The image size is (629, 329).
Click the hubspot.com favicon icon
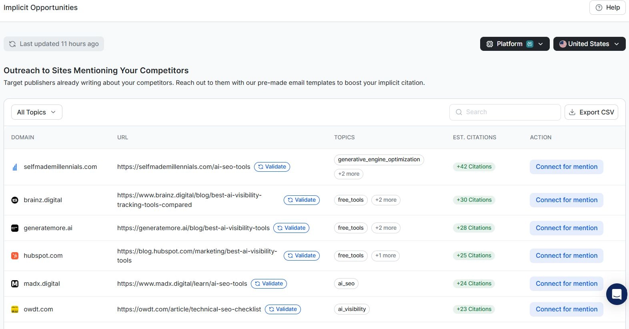pos(15,256)
